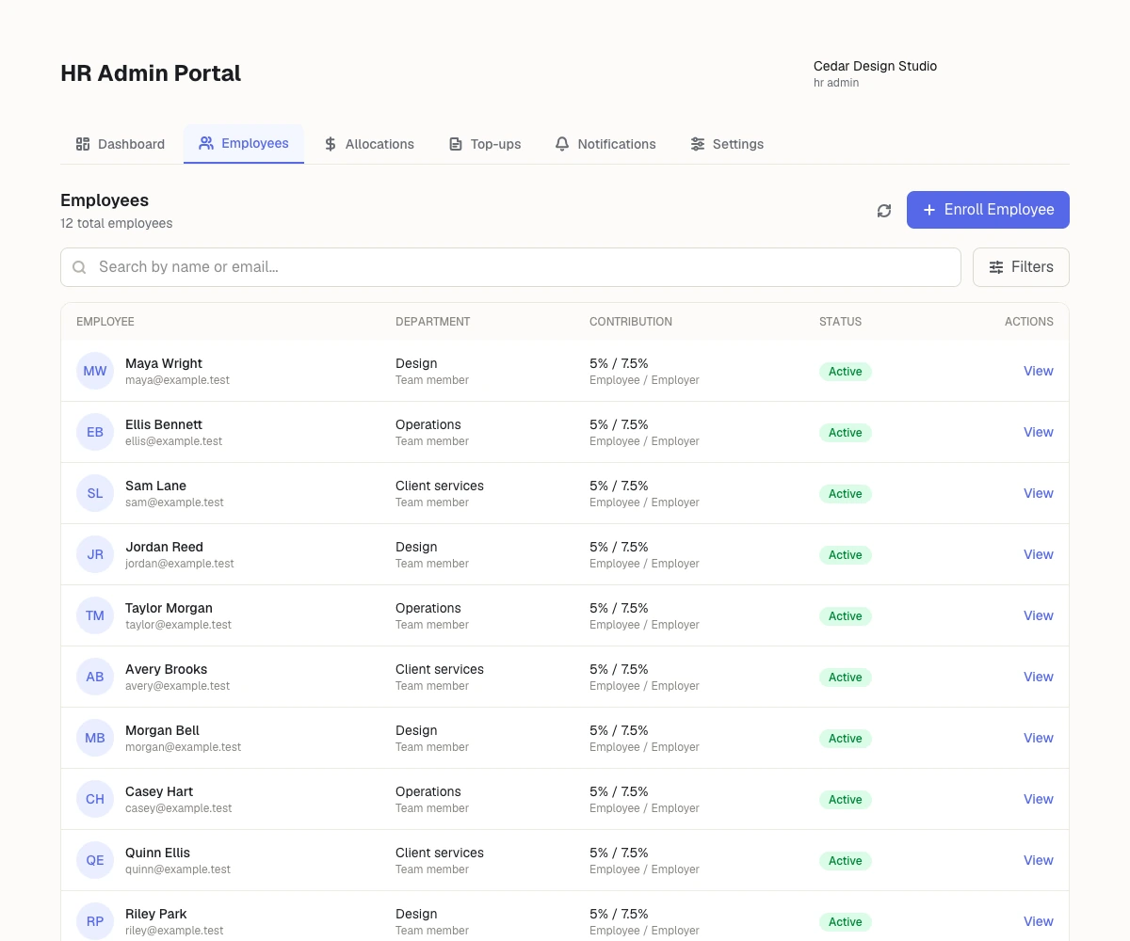Click the email ellis@example.test
Image resolution: width=1130 pixels, height=941 pixels.
174,441
